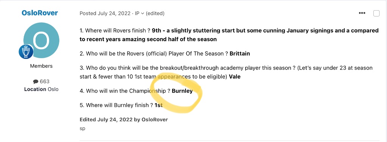
Task: Tick the post moderation checkbox
Action: point(376,13)
